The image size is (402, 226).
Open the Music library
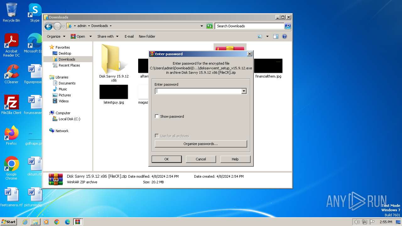click(63, 89)
